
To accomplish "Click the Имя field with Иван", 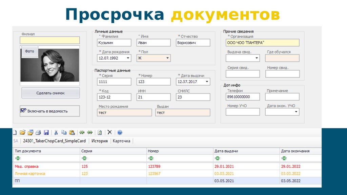I will [x=154, y=43].
